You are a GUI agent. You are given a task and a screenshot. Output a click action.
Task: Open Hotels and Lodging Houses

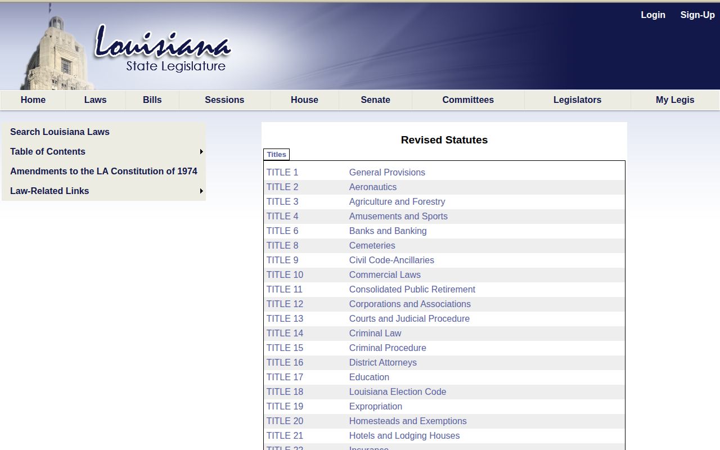point(404,436)
